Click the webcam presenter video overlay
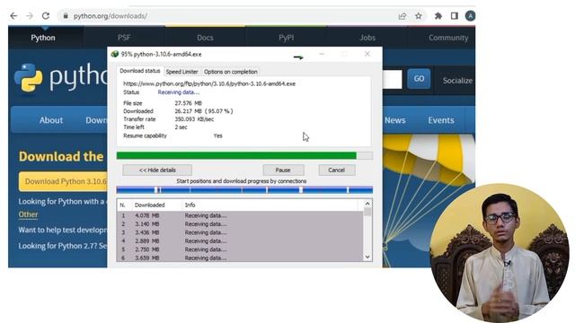This screenshot has width=575, height=323. [500, 253]
